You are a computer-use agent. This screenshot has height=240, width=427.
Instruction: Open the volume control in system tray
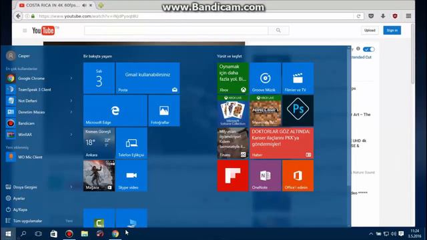pyautogui.click(x=393, y=234)
